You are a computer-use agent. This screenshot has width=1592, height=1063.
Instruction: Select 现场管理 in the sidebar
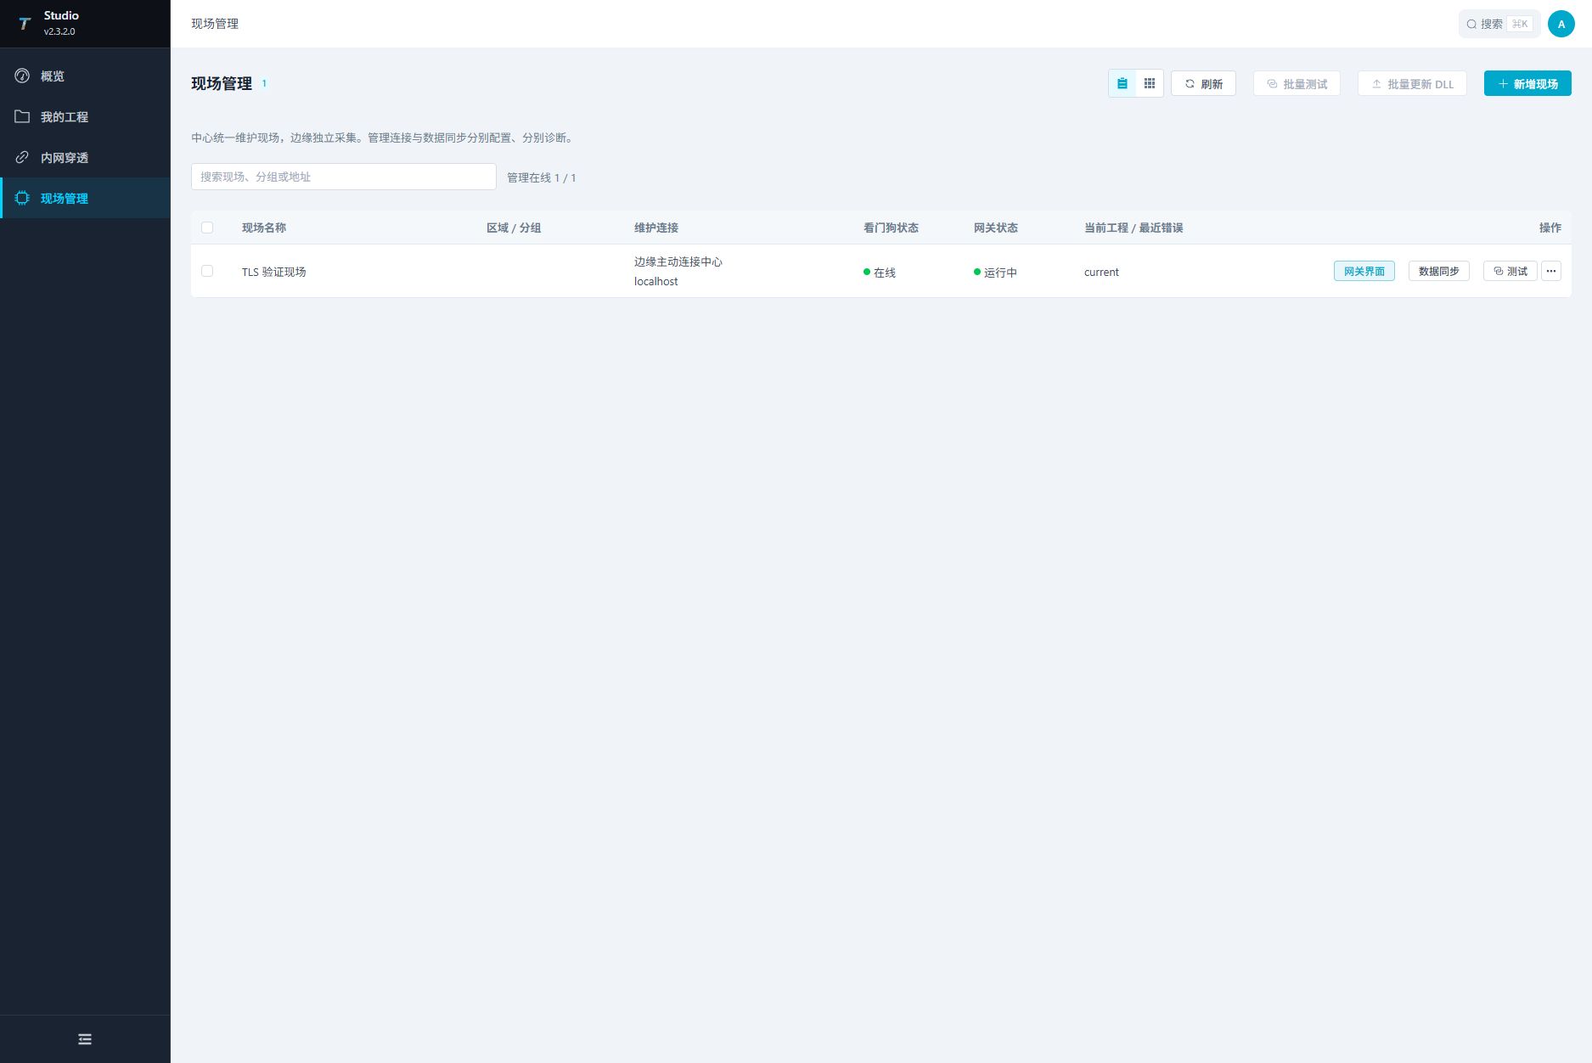[x=85, y=198]
